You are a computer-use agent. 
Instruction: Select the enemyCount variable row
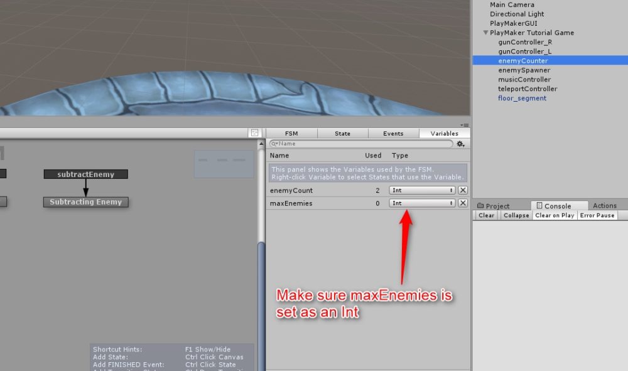368,190
